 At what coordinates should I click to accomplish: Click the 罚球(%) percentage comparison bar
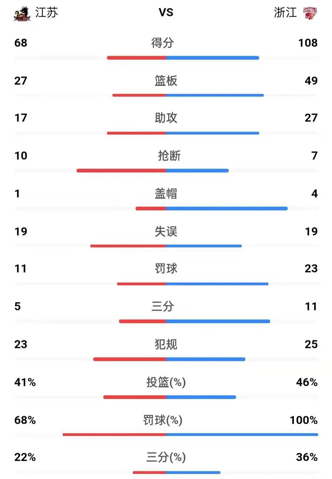pyautogui.click(x=190, y=435)
